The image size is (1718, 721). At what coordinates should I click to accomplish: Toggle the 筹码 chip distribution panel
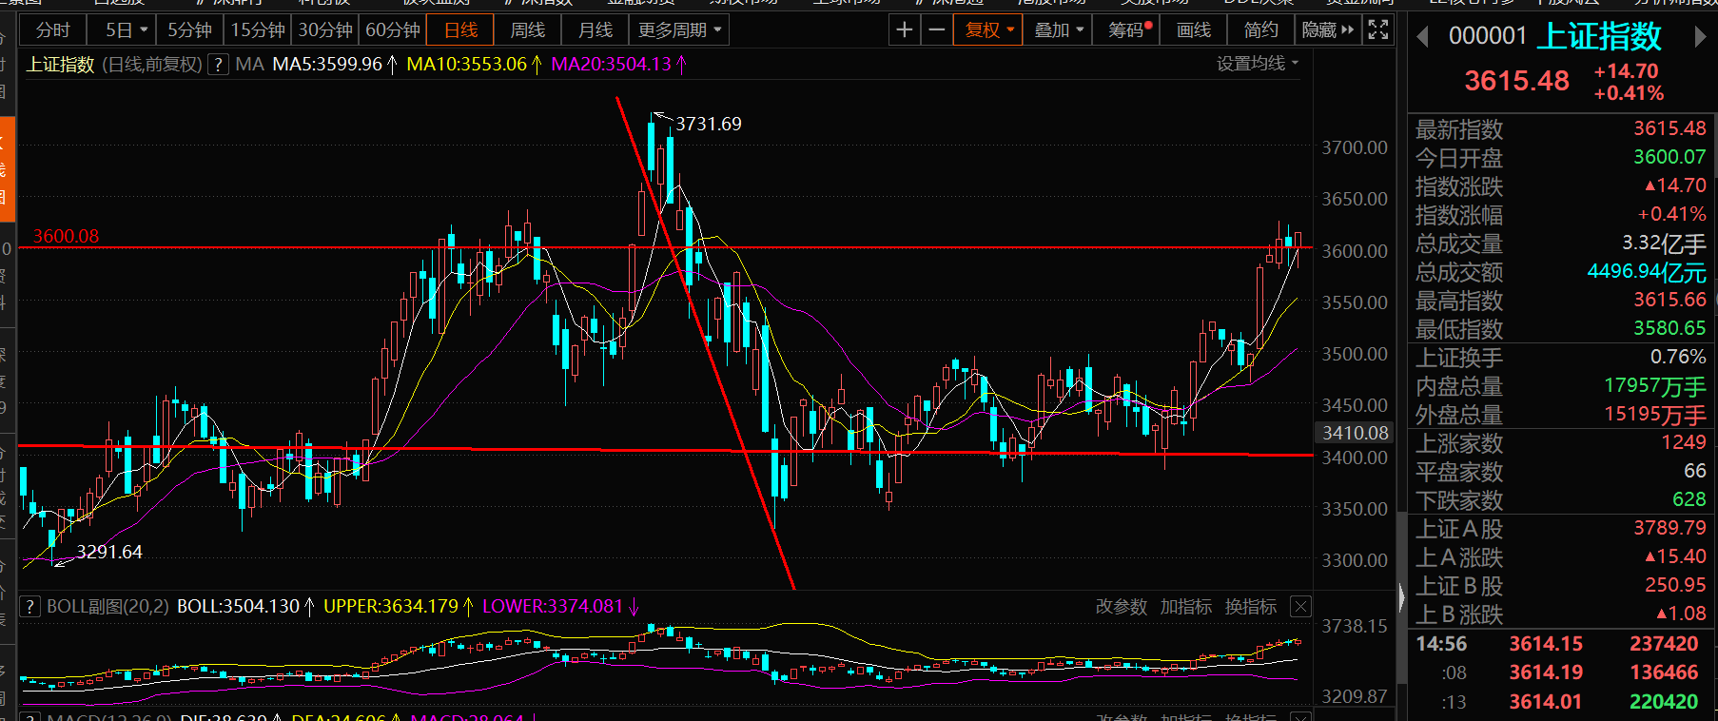point(1128,30)
